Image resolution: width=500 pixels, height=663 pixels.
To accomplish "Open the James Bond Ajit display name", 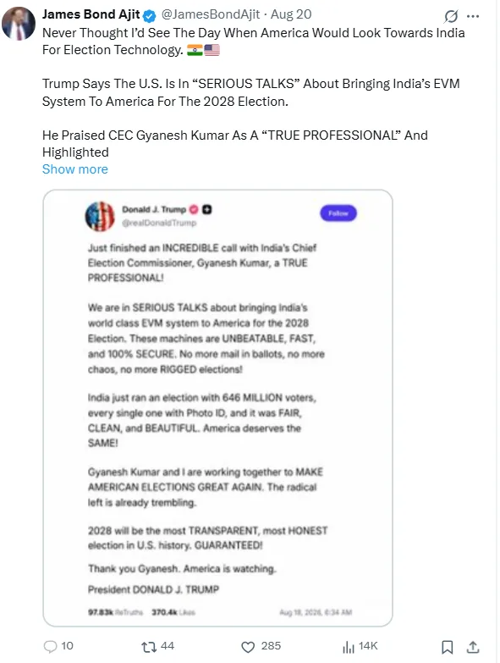I will tap(91, 14).
